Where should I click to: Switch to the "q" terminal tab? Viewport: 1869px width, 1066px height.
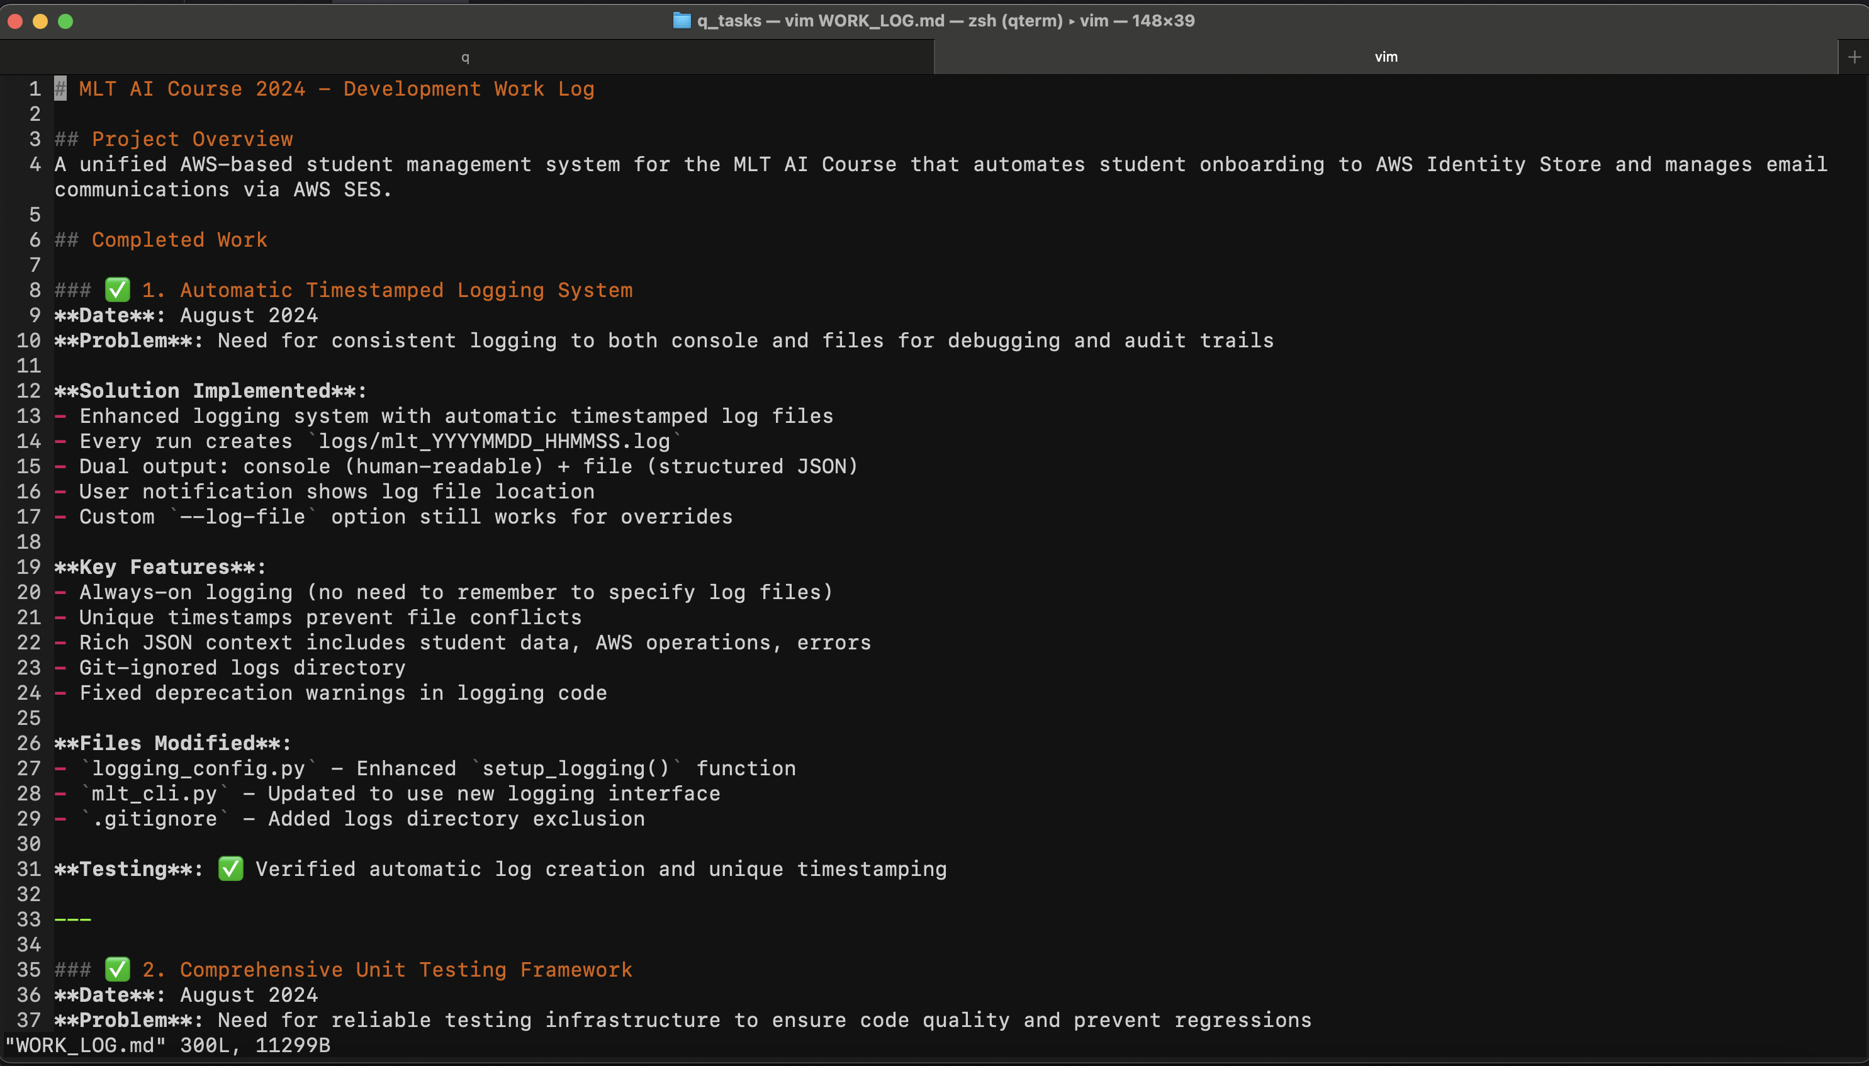[466, 57]
